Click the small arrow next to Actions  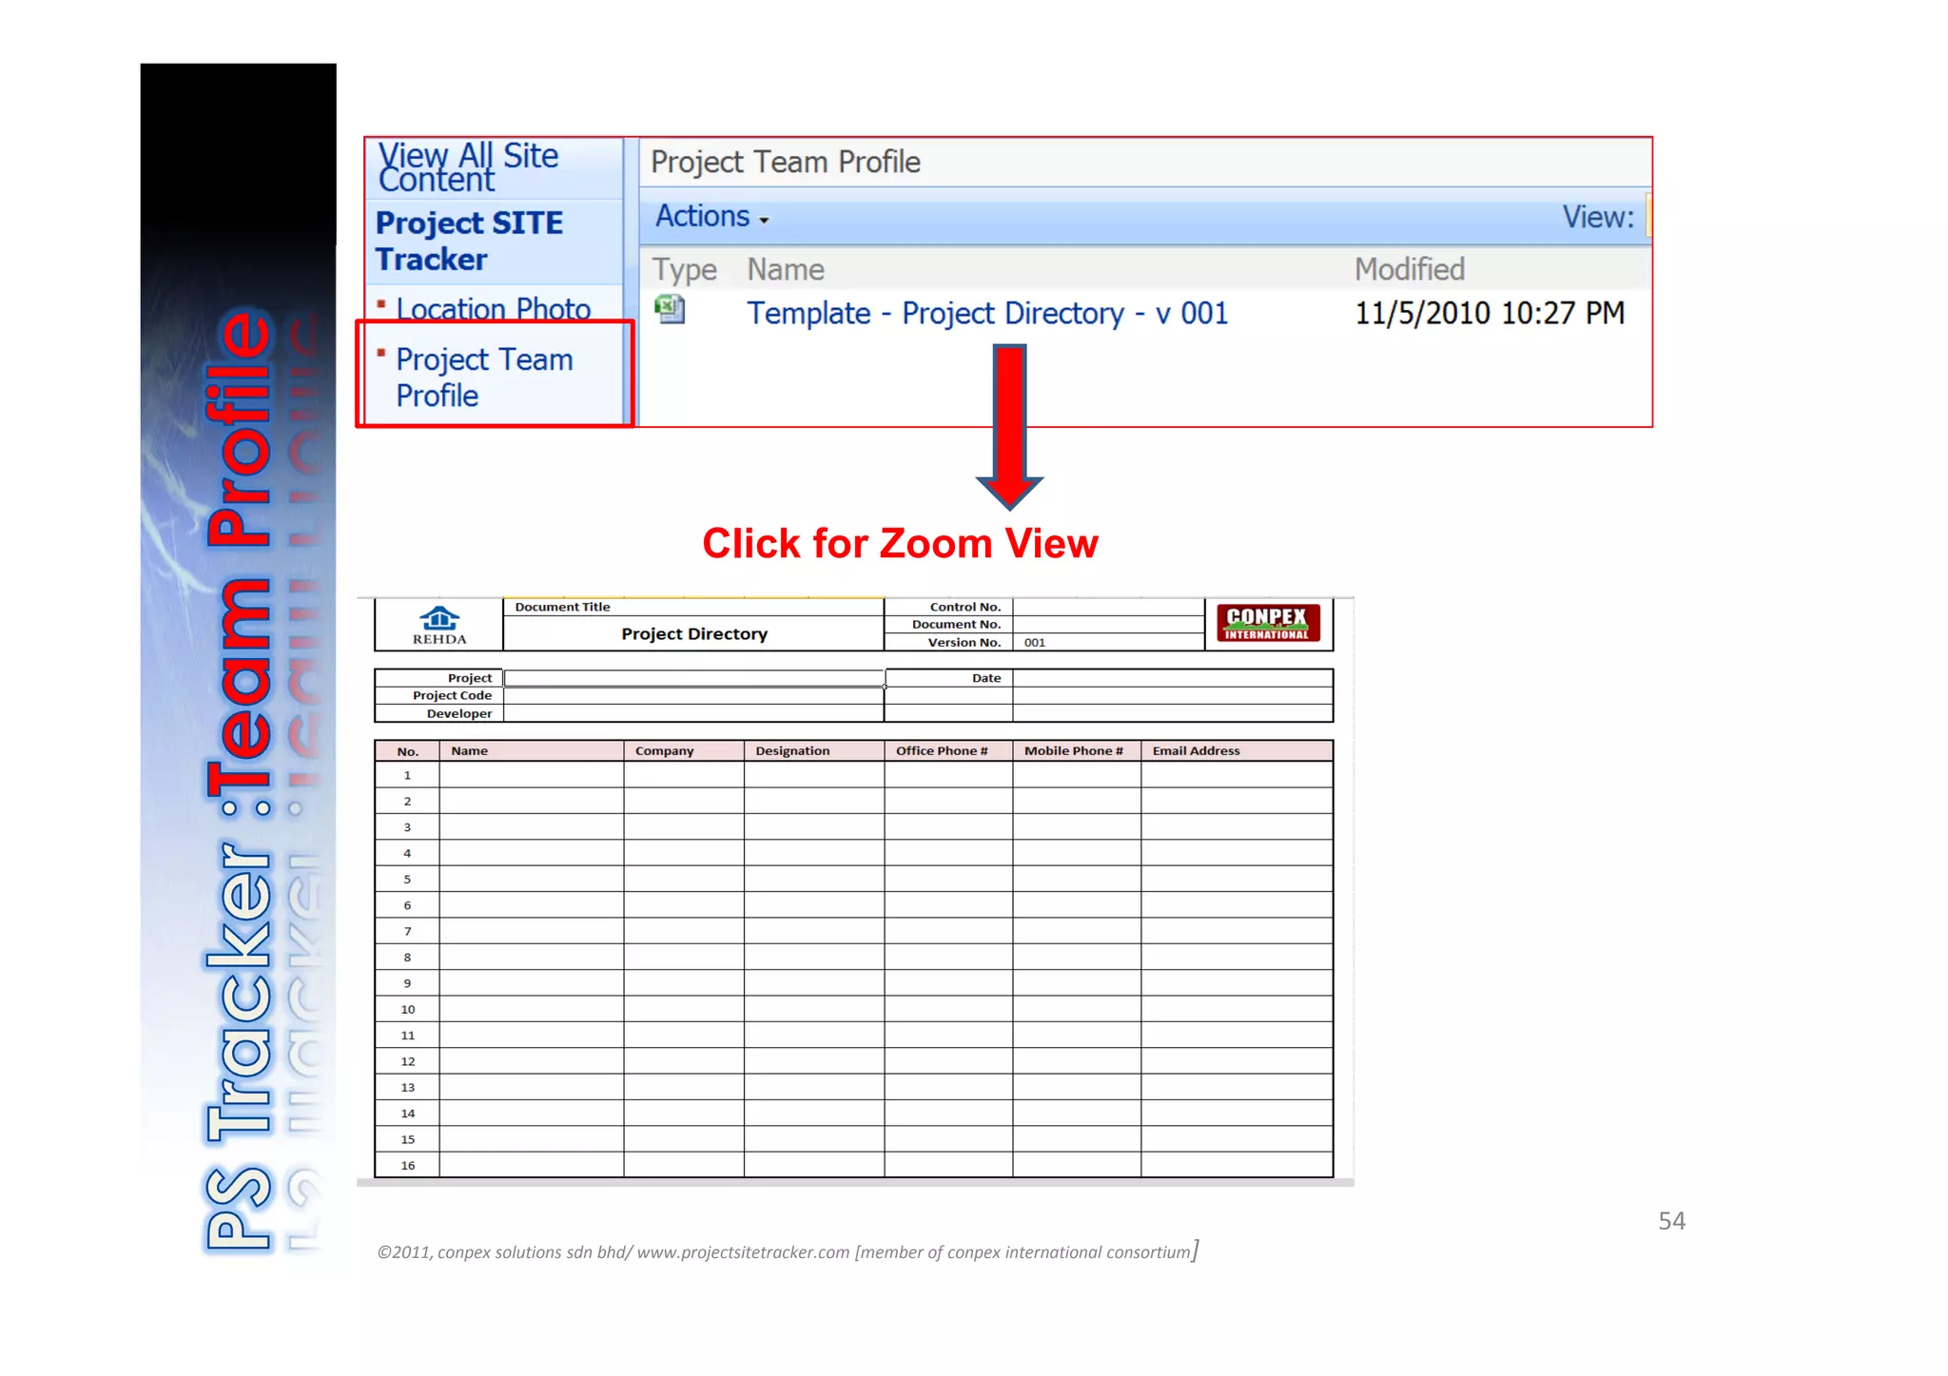tap(764, 221)
